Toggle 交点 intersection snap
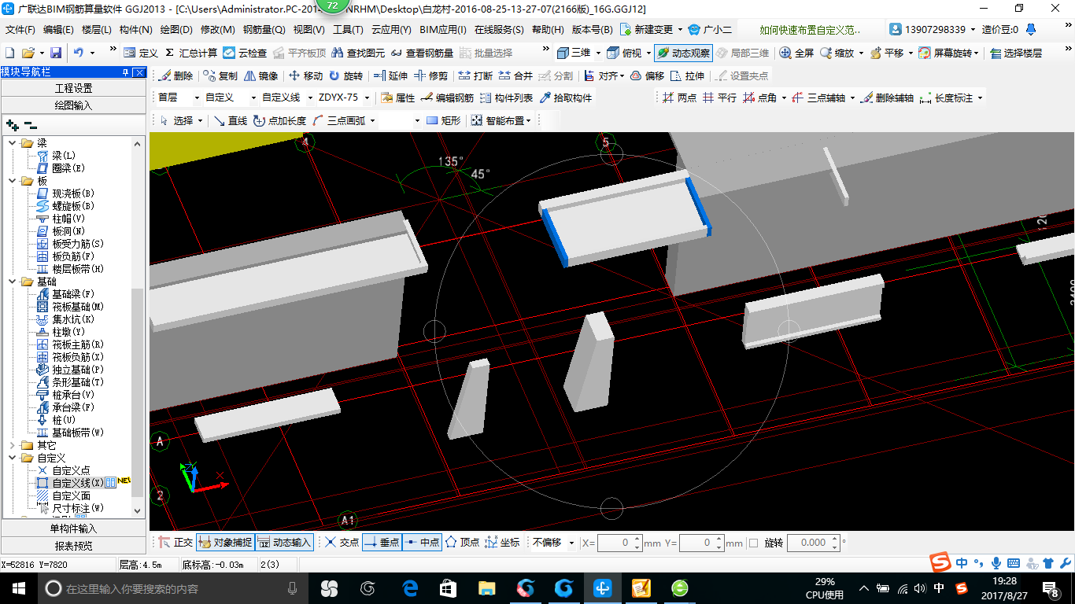 342,543
